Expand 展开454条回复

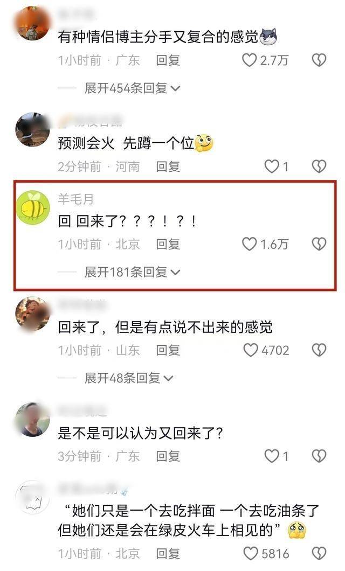point(132,88)
